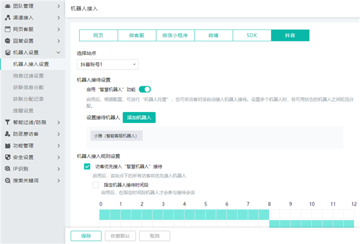Click the 功能管理 icon
Screen dimensions: 360x244
[x=8, y=146]
